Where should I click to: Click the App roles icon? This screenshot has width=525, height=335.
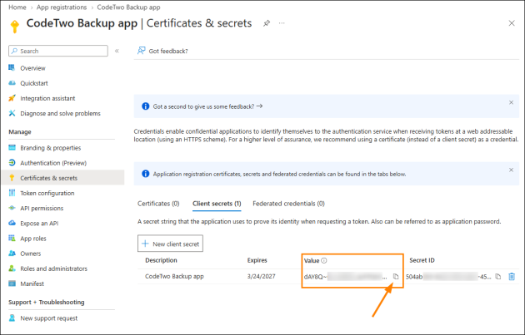pos(12,238)
